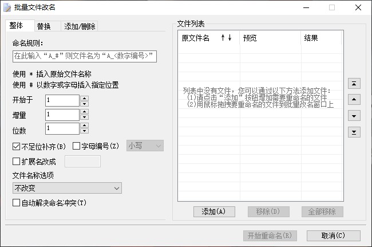Image resolution: width=372 pixels, height=247 pixels.
Task: Decrease the 增量 value with down arrow
Action: click(85, 117)
